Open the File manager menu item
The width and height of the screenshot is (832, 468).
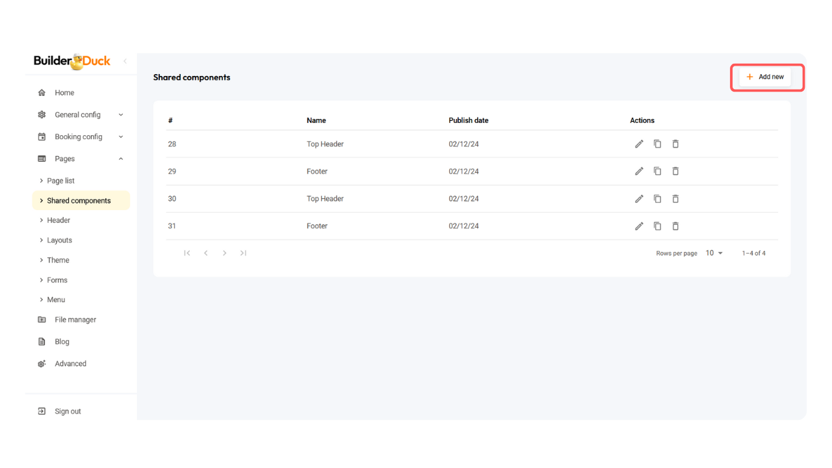75,320
